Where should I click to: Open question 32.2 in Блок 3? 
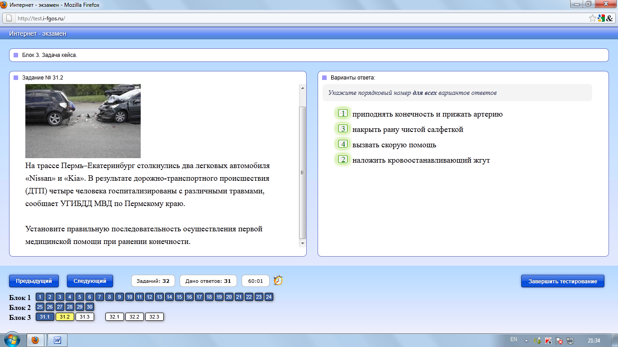pos(134,317)
